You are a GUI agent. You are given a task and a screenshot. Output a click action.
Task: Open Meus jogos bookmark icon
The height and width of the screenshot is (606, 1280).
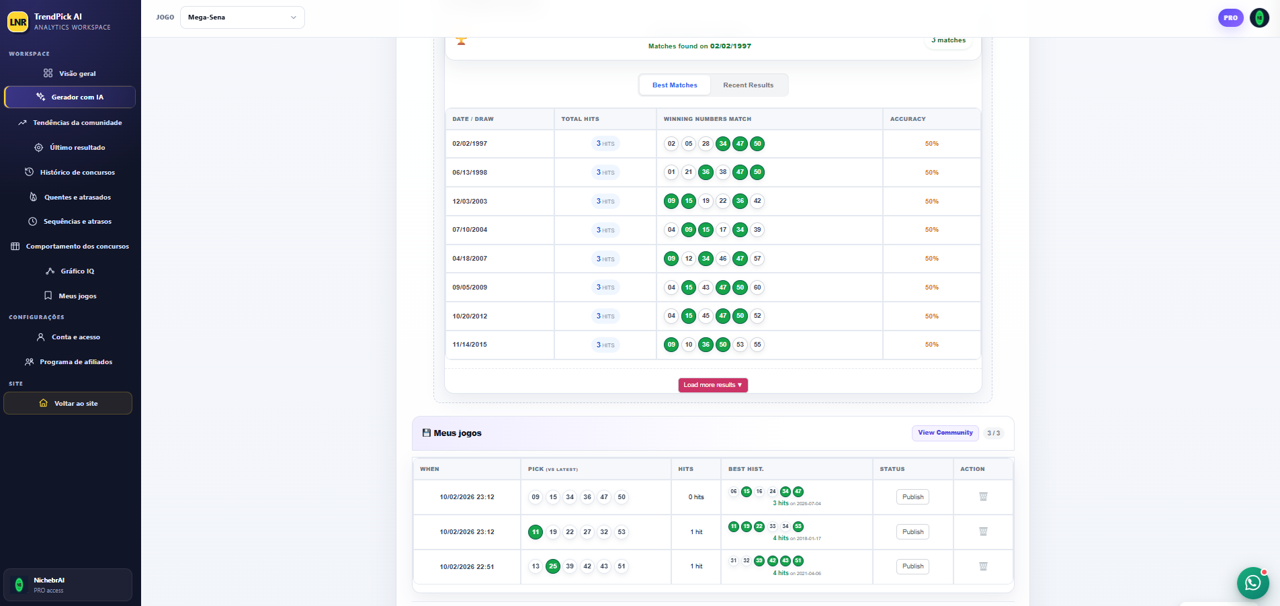click(48, 296)
